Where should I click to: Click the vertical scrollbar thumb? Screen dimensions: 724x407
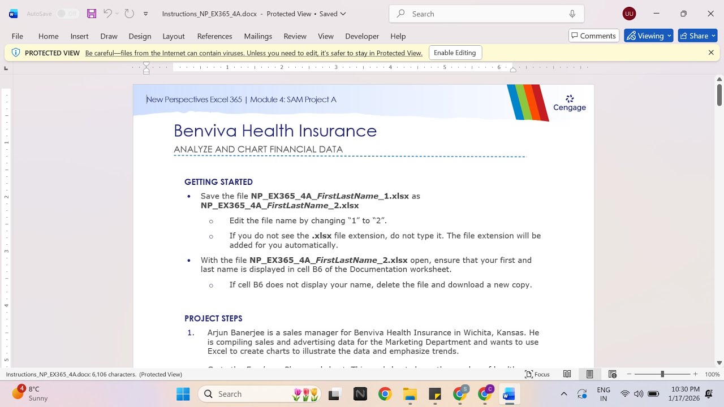pos(719,95)
